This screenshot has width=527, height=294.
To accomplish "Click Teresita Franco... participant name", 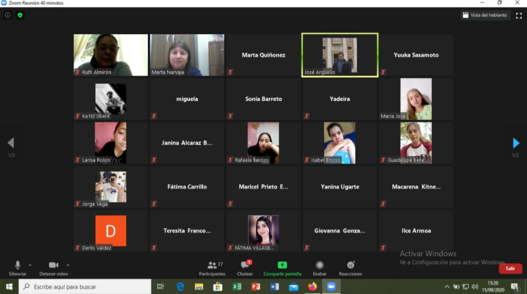I will (x=187, y=231).
